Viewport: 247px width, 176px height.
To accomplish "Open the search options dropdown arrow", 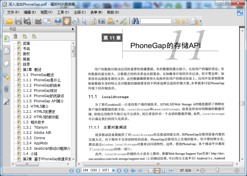I will click(x=200, y=21).
